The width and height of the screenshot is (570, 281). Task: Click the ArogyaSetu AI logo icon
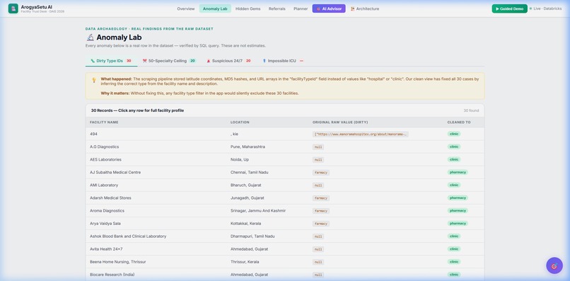coord(13,8)
